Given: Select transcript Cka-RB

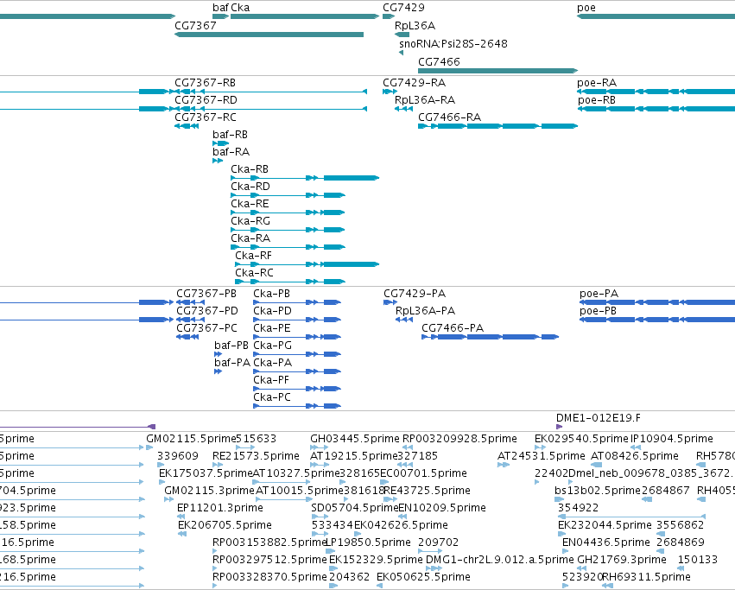Looking at the screenshot, I should [x=250, y=169].
